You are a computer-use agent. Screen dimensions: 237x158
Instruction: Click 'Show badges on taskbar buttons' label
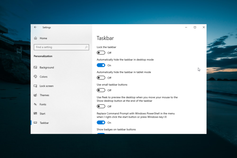point(116,129)
